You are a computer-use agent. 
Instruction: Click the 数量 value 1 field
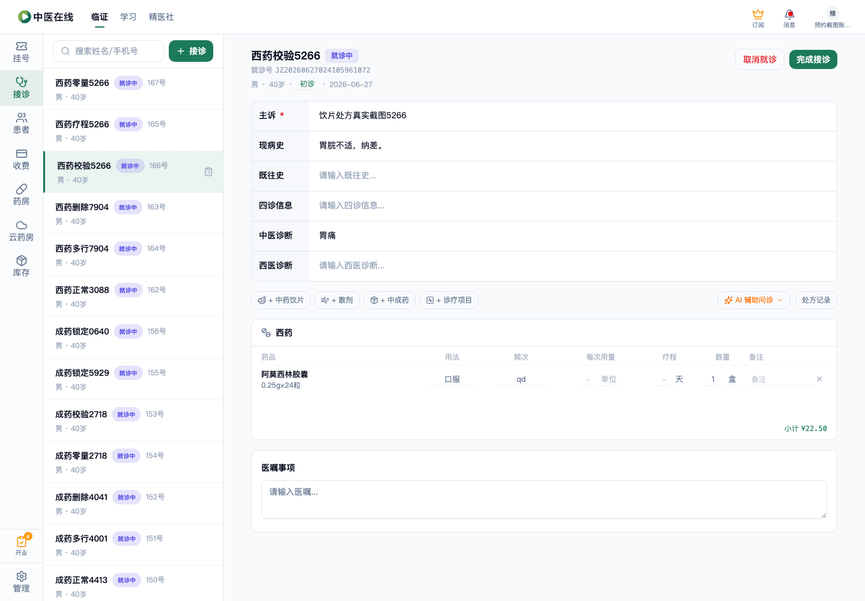713,379
